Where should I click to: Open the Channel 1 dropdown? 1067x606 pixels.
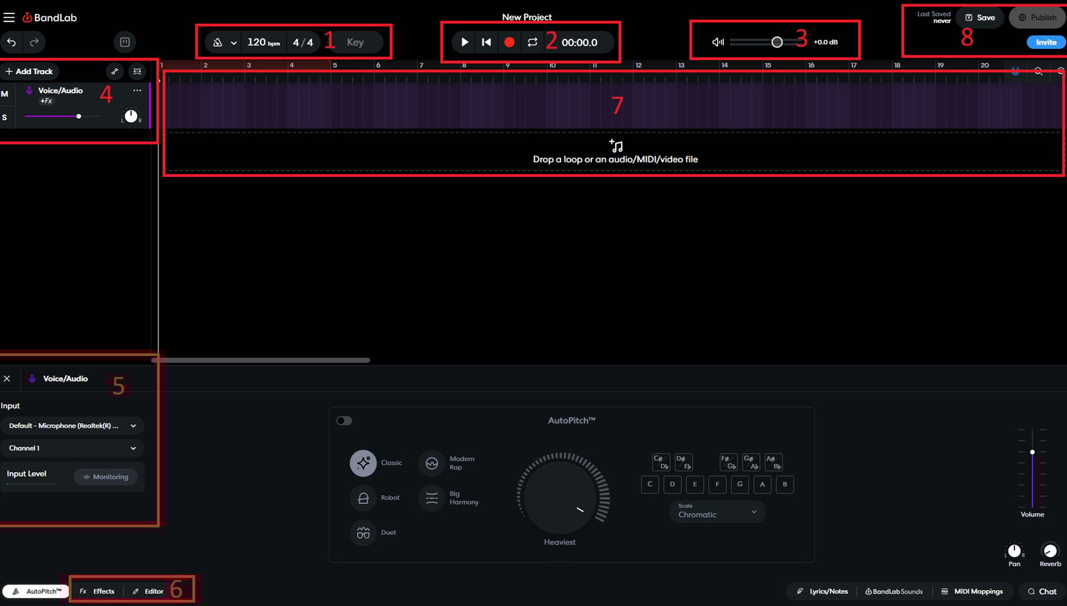[73, 448]
